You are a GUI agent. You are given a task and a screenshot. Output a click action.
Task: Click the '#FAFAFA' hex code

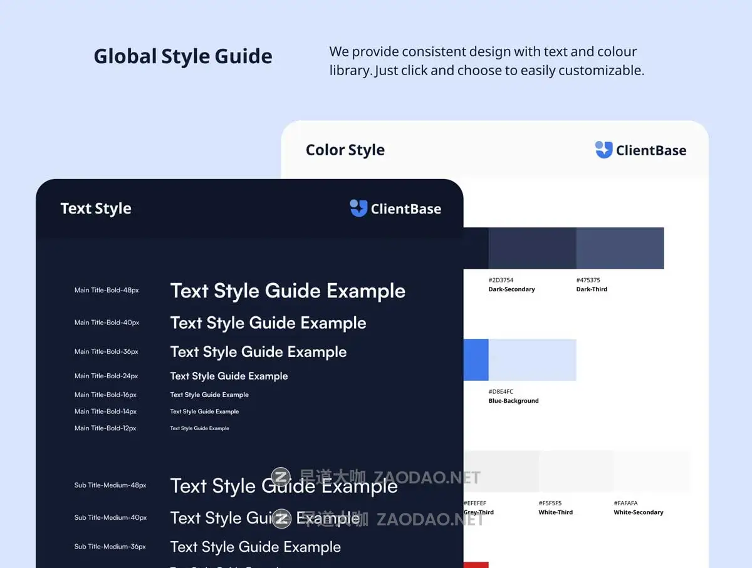click(626, 503)
